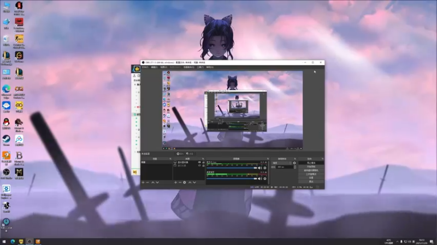This screenshot has height=245, width=437.
Task: Pop out the Controls dock header icon
Action: [x=322, y=159]
